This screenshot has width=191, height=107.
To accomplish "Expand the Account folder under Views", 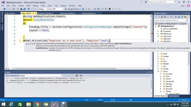I will tap(161, 74).
